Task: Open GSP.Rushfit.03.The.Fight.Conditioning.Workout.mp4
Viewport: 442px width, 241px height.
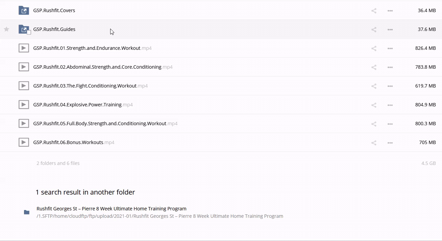Action: pyautogui.click(x=85, y=86)
